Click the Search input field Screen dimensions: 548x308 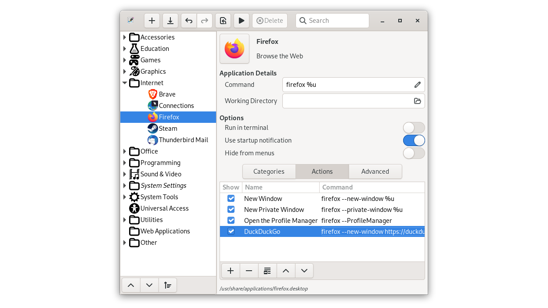tap(336, 21)
